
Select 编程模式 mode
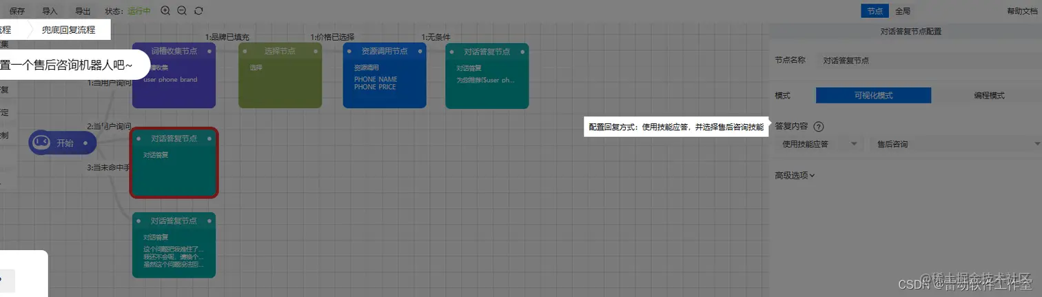pos(989,95)
